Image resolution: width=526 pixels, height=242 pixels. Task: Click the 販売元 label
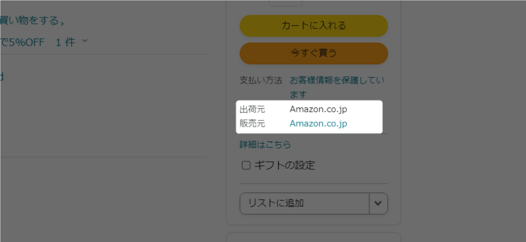click(x=252, y=123)
